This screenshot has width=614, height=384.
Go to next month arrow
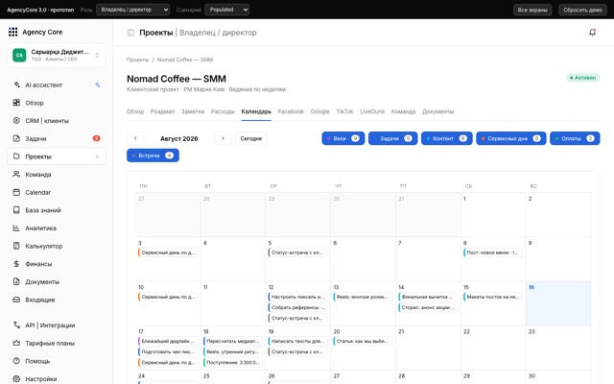pyautogui.click(x=223, y=138)
